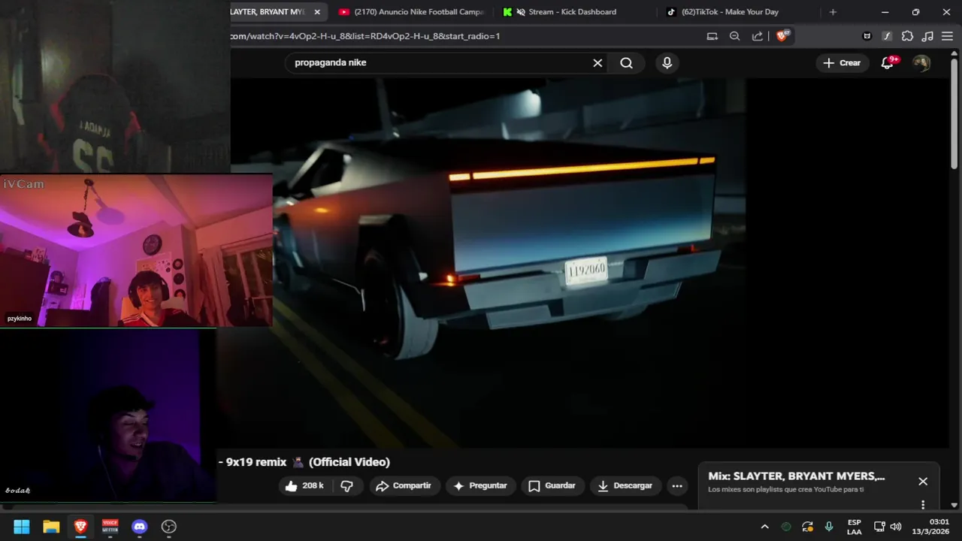
Task: Click the network display tray icon
Action: click(879, 527)
